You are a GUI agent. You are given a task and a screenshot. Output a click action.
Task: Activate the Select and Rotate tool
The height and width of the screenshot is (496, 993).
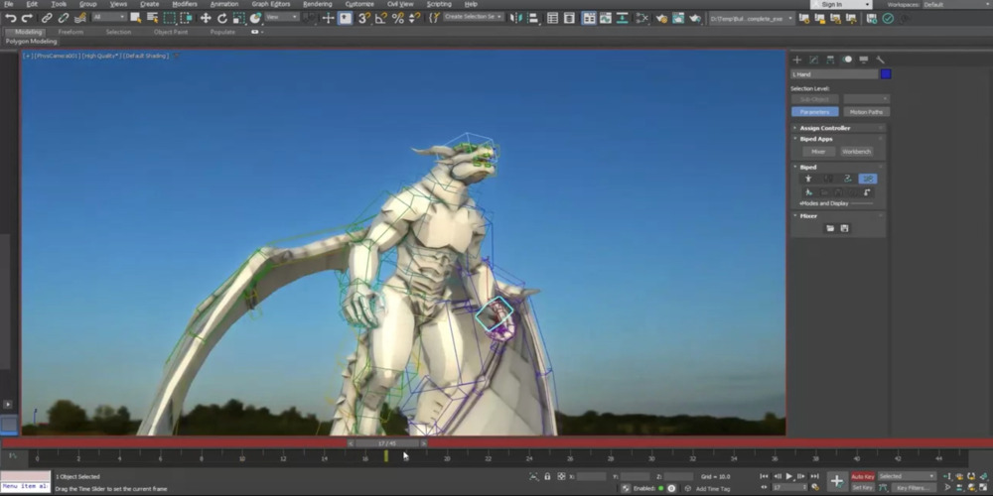point(222,18)
